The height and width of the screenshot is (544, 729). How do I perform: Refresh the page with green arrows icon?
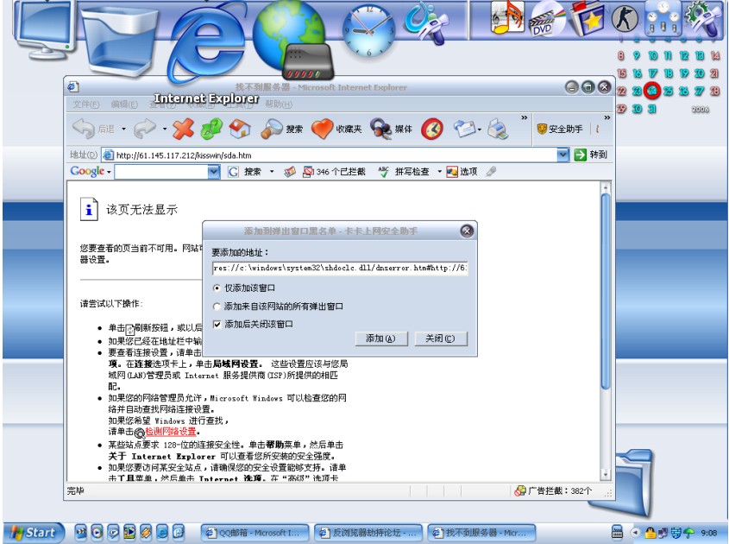coord(211,129)
